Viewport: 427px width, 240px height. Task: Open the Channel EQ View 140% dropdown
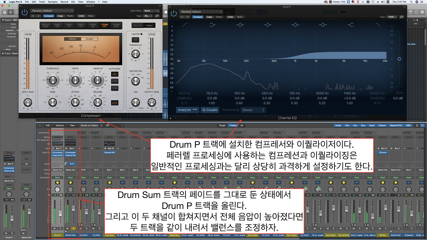[x=393, y=17]
